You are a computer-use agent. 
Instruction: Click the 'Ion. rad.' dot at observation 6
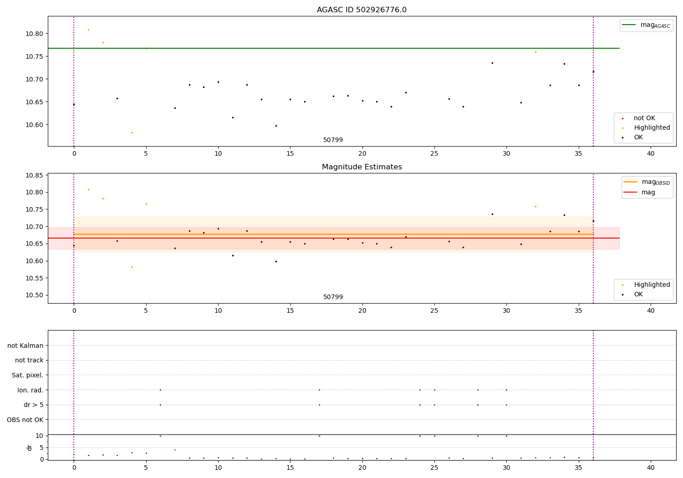160,390
